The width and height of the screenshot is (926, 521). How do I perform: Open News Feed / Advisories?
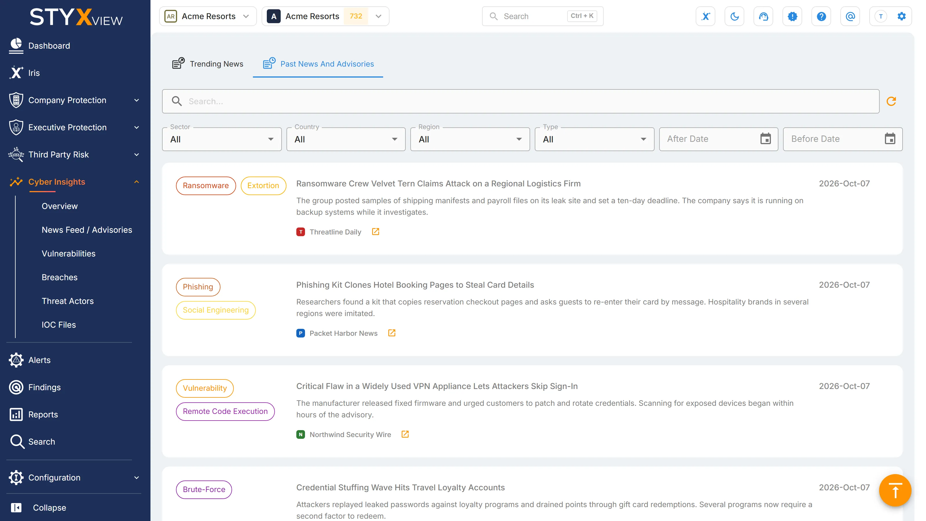pyautogui.click(x=87, y=230)
